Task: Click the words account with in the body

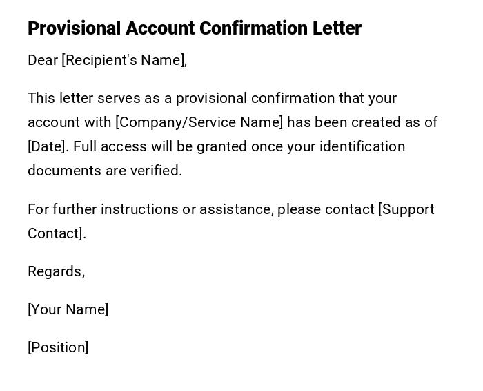Action: click(x=69, y=122)
